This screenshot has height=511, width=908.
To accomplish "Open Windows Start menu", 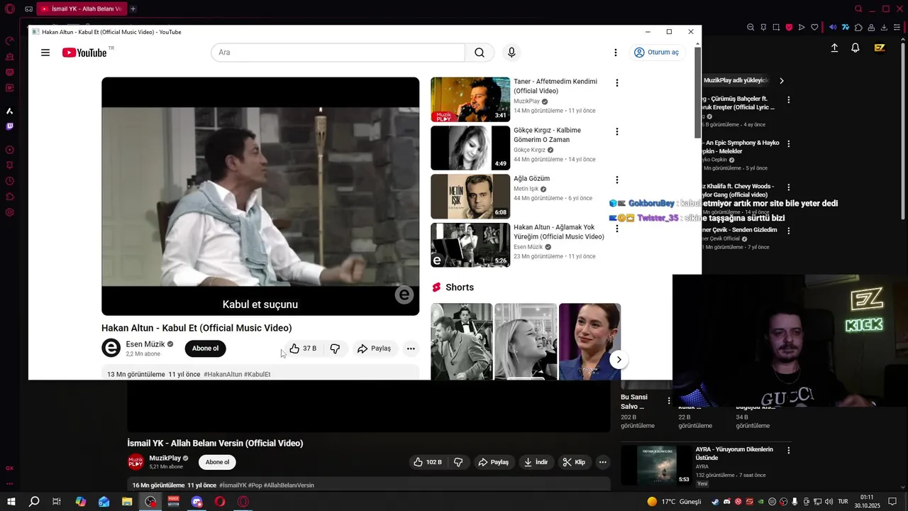I will 11,502.
